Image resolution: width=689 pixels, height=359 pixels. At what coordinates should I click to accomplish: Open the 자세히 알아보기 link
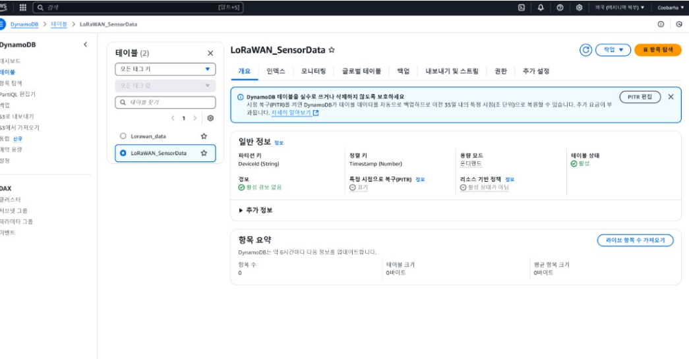[295, 113]
